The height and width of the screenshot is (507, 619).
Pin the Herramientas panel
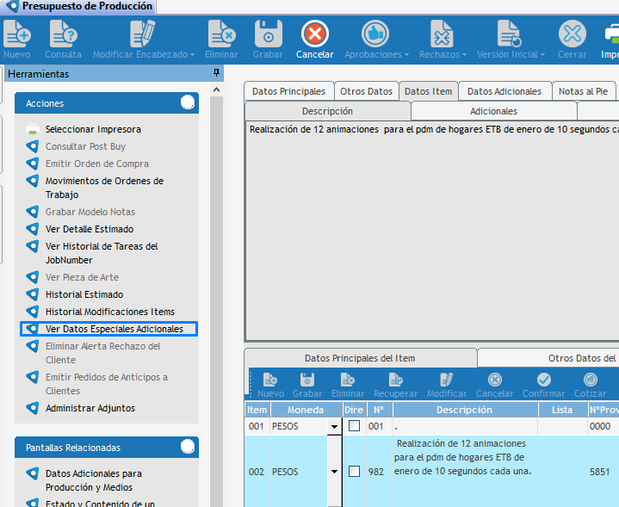pyautogui.click(x=216, y=74)
